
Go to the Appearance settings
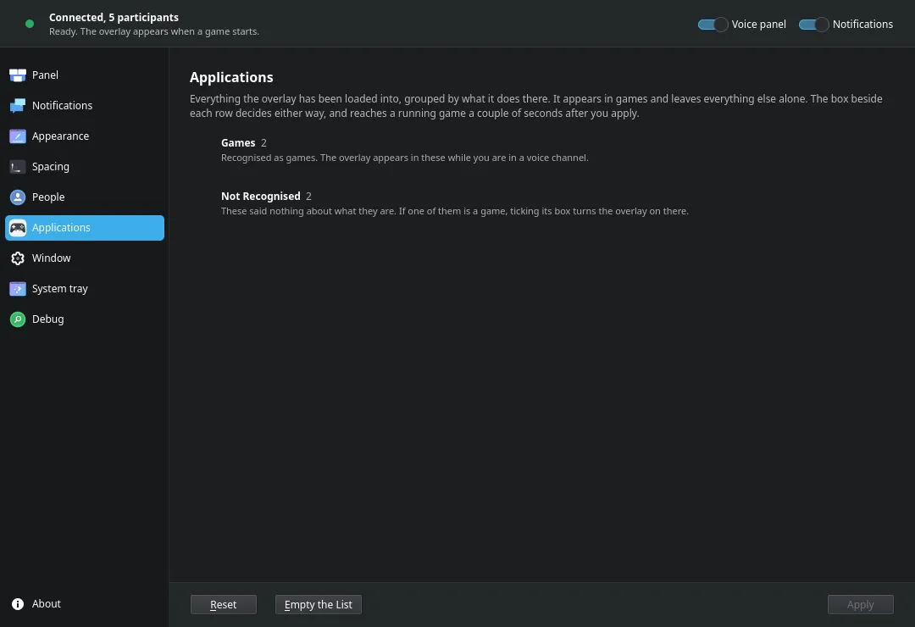click(85, 136)
